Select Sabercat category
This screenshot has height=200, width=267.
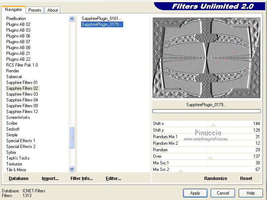(14, 77)
